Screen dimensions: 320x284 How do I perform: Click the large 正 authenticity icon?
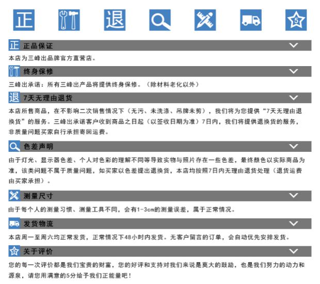click(24, 20)
